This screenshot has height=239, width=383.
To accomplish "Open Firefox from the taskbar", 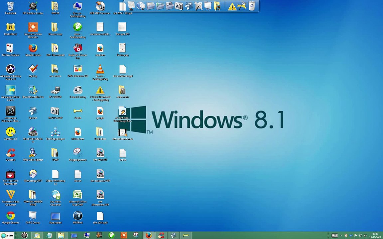I will (149, 236).
